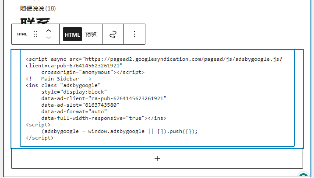Click the (adsbygoogle = window.adsbygoogle line

coord(120,131)
